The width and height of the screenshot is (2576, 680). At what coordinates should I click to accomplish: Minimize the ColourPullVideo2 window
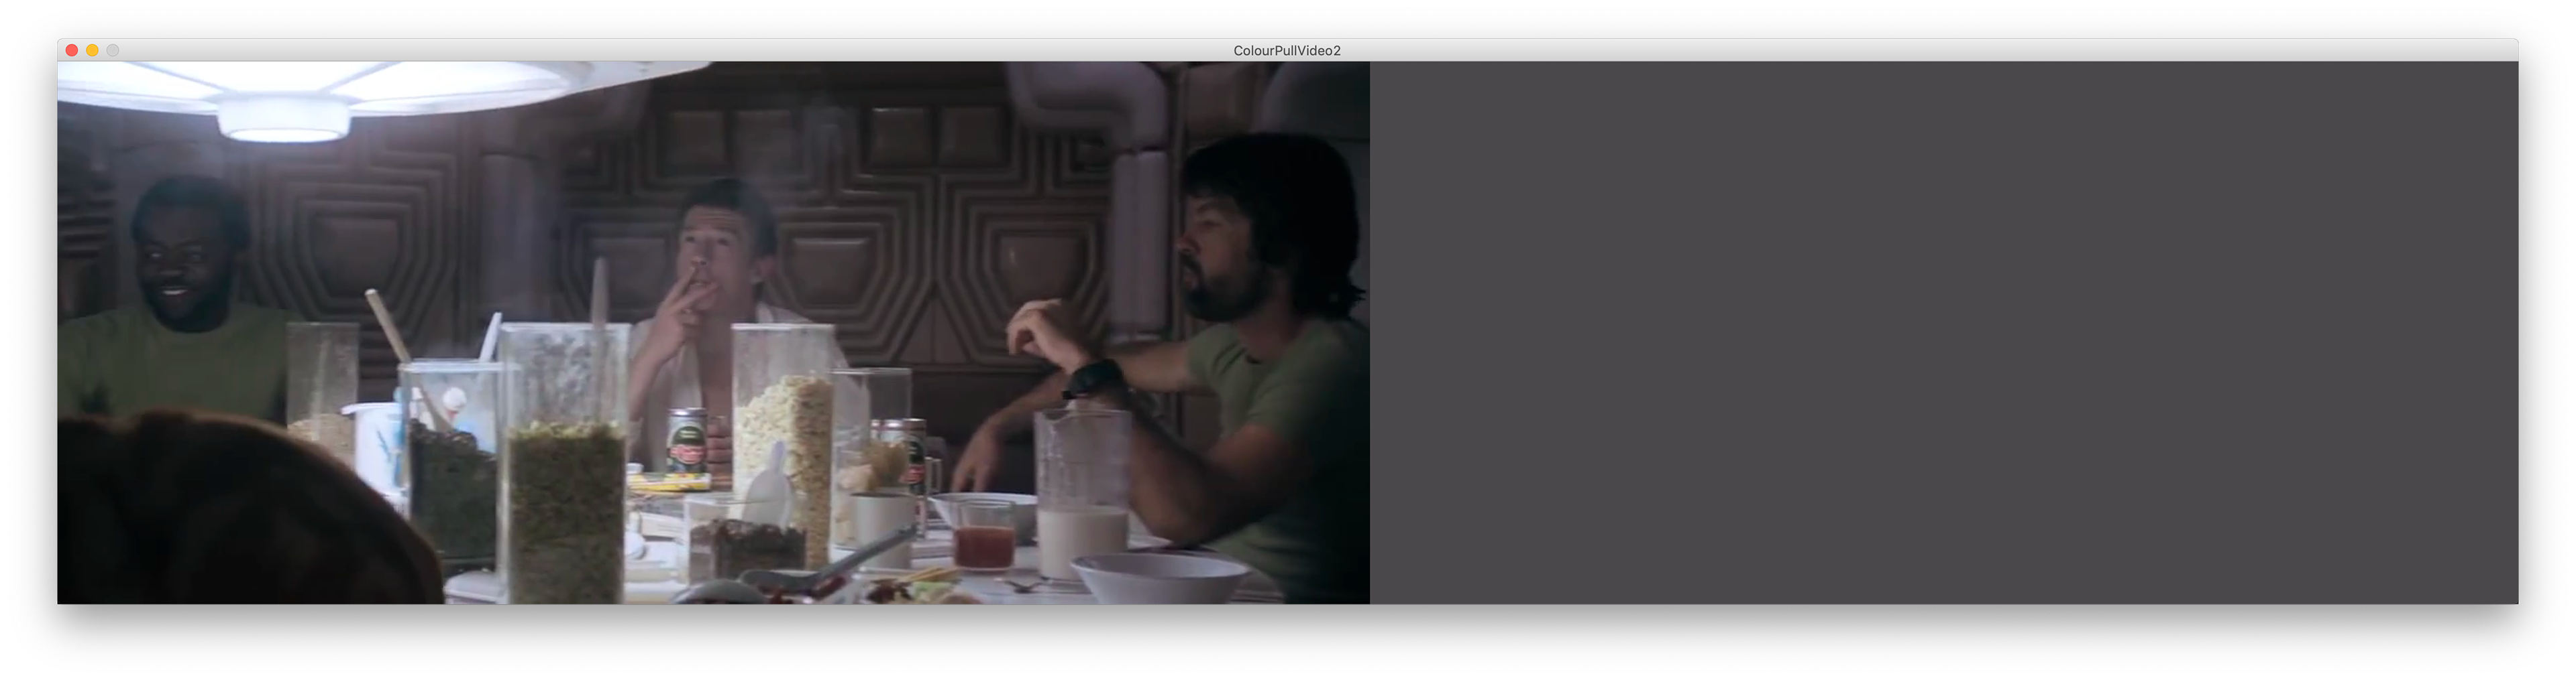(92, 50)
